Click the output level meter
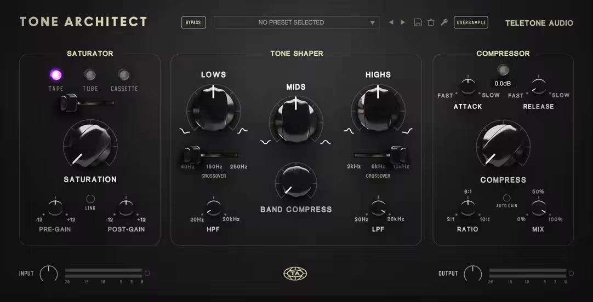The width and height of the screenshot is (593, 302). click(528, 274)
